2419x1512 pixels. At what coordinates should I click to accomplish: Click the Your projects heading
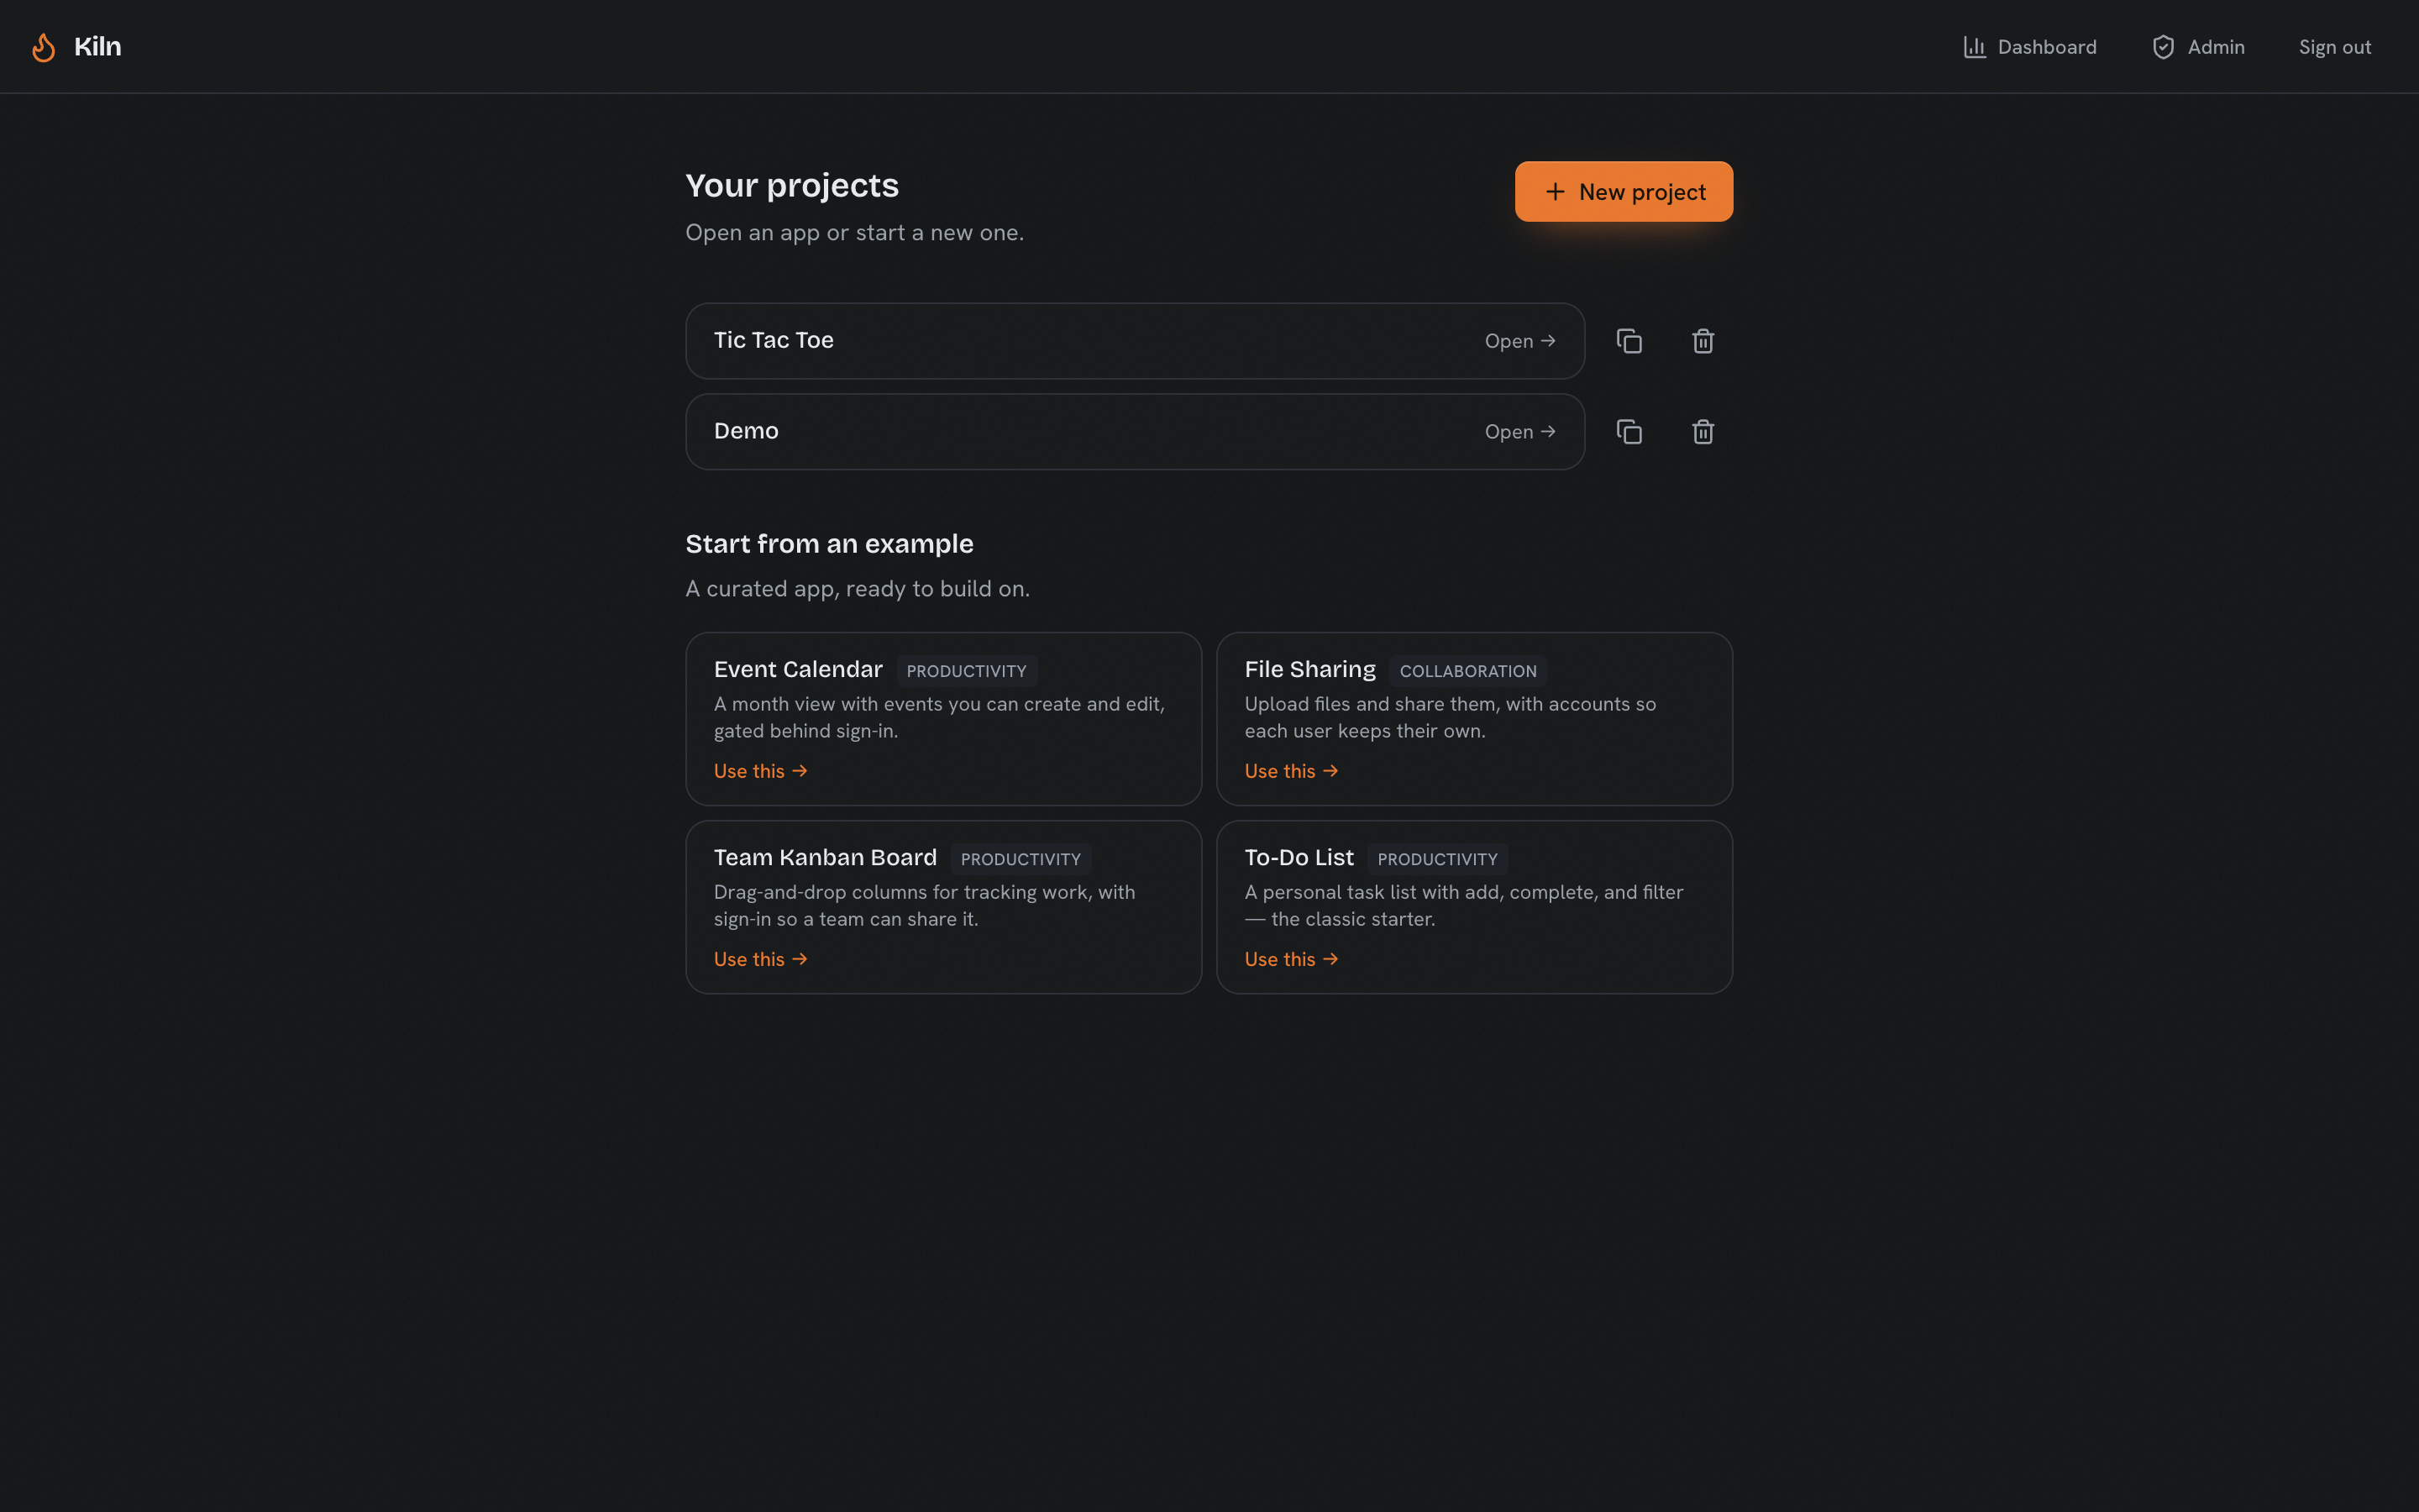[x=792, y=186]
